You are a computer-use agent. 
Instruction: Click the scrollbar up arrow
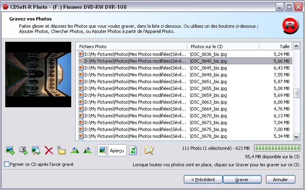point(296,46)
